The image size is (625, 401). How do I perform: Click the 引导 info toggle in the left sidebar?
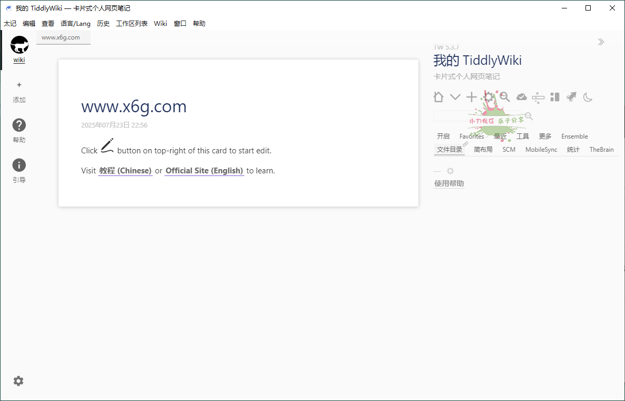pyautogui.click(x=19, y=165)
